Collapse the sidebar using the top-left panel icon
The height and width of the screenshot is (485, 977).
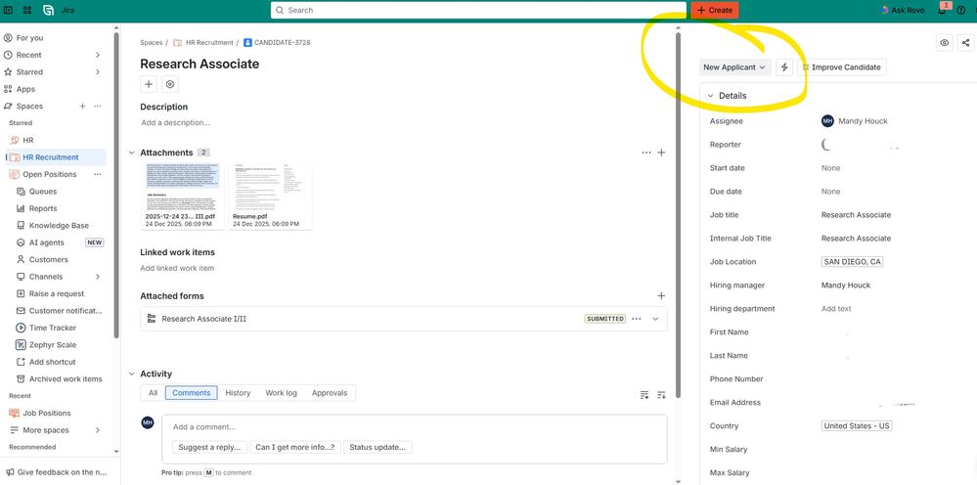[8, 10]
